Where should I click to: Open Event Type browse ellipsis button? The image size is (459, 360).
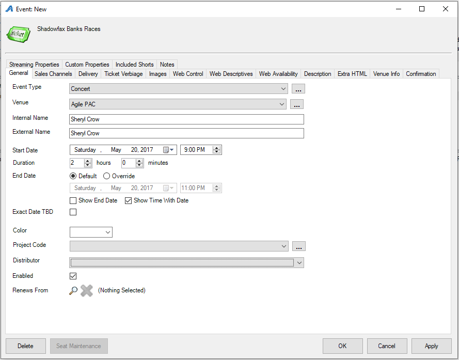pos(298,89)
